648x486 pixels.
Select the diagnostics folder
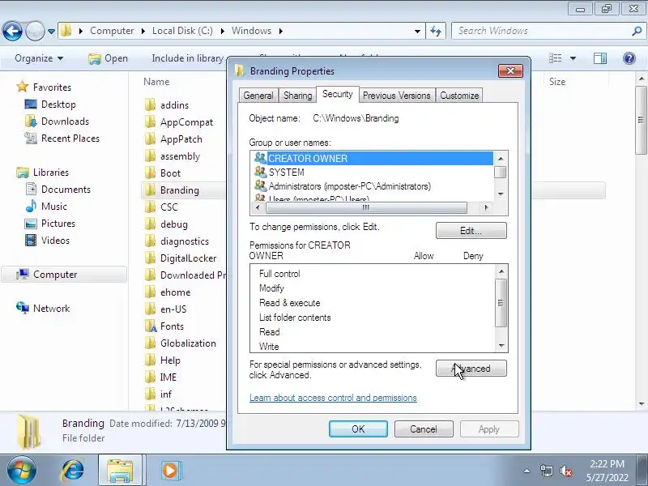coord(177,241)
